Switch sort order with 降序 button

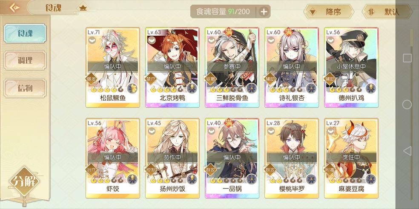(329, 12)
